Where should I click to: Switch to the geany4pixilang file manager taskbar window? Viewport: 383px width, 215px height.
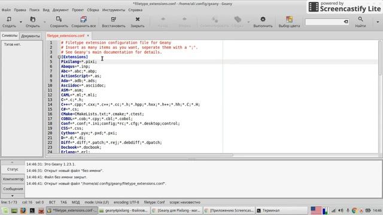(x=124, y=210)
